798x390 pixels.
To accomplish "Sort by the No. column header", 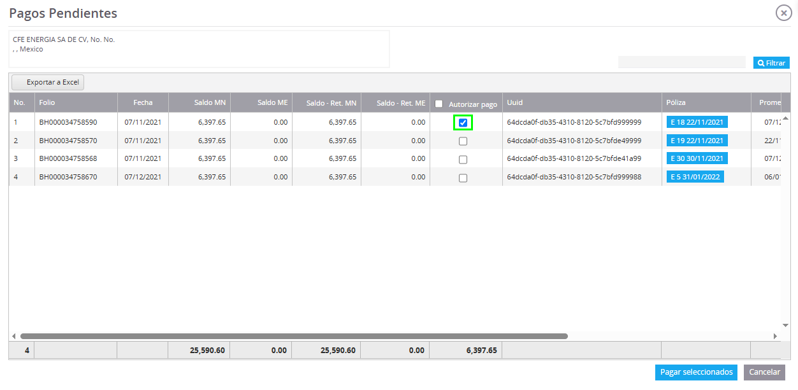I will pyautogui.click(x=22, y=102).
